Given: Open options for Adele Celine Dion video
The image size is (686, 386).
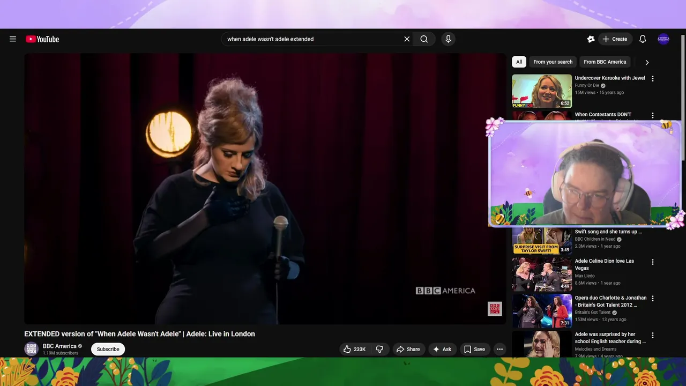Looking at the screenshot, I should 653,262.
